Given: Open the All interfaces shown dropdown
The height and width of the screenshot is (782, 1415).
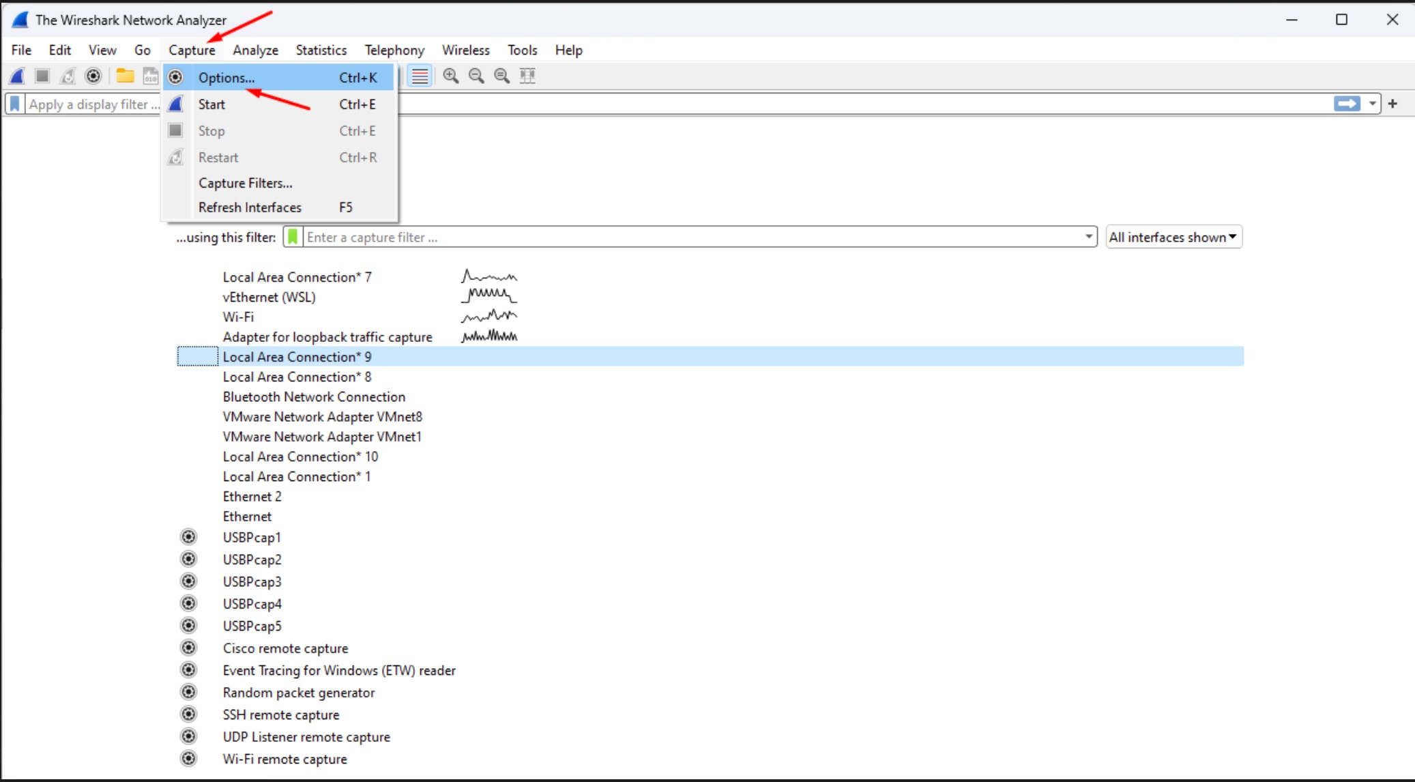Looking at the screenshot, I should coord(1173,237).
